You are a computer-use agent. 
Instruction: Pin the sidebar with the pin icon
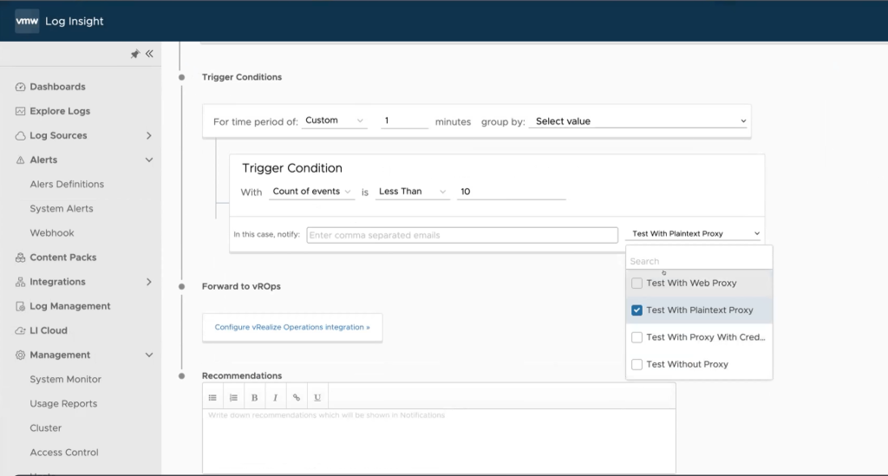click(x=134, y=54)
